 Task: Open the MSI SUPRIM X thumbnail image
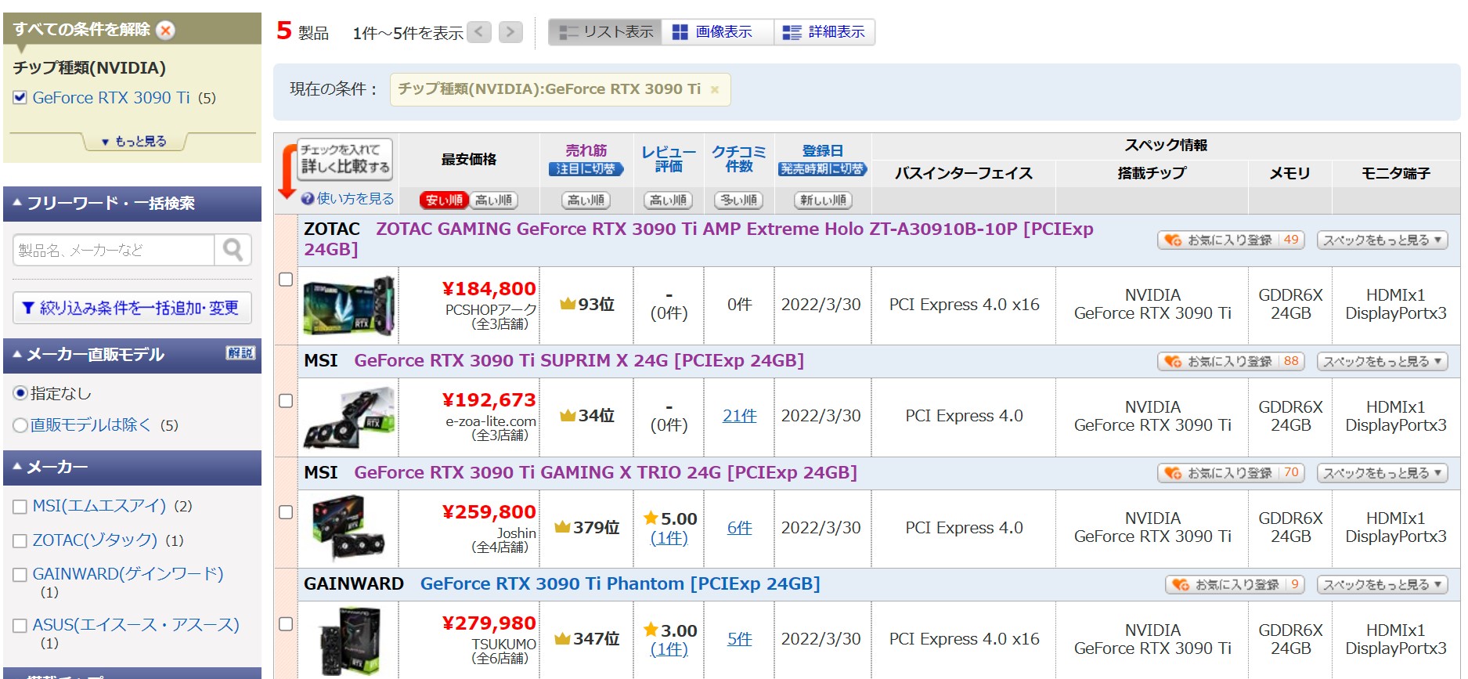point(348,417)
